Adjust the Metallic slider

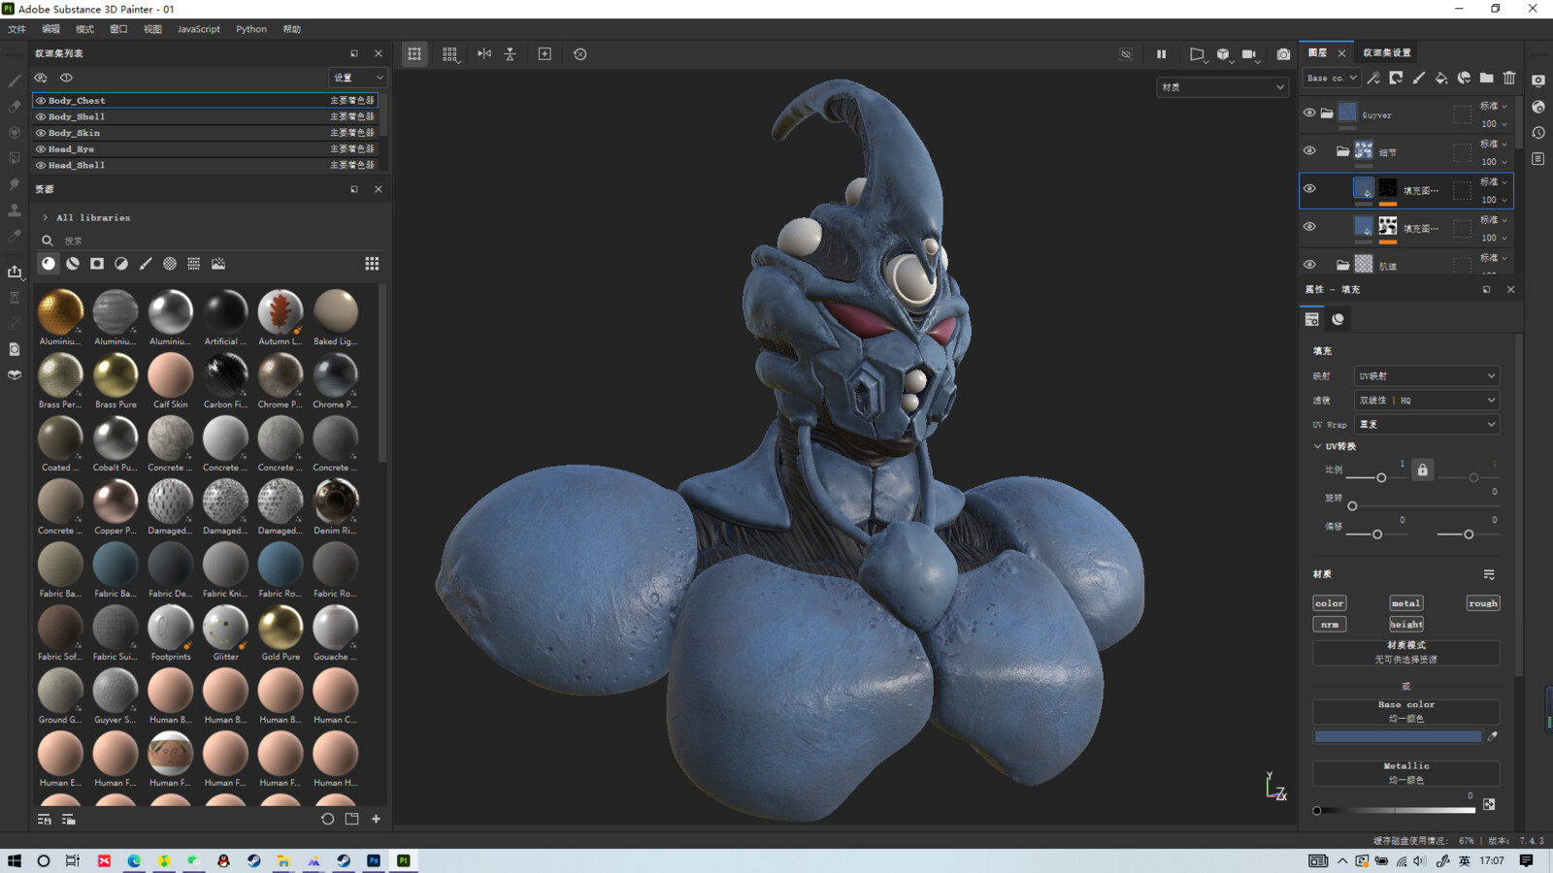[1396, 811]
